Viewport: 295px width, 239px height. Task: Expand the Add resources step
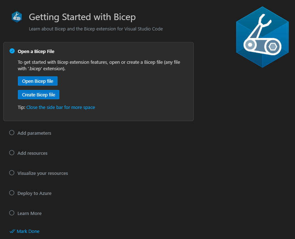(32, 153)
